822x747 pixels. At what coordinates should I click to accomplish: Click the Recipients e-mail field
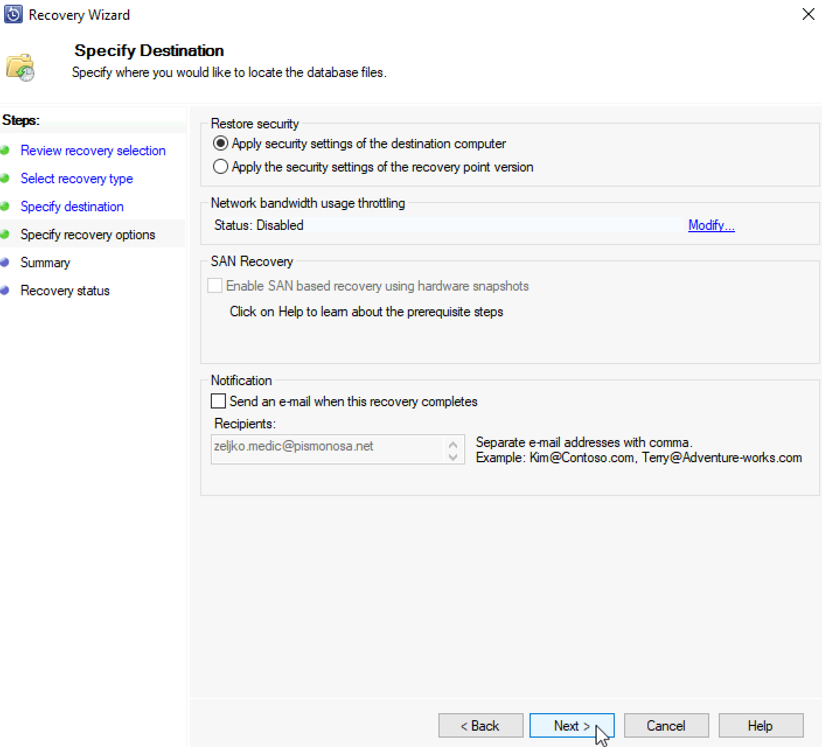(x=328, y=449)
